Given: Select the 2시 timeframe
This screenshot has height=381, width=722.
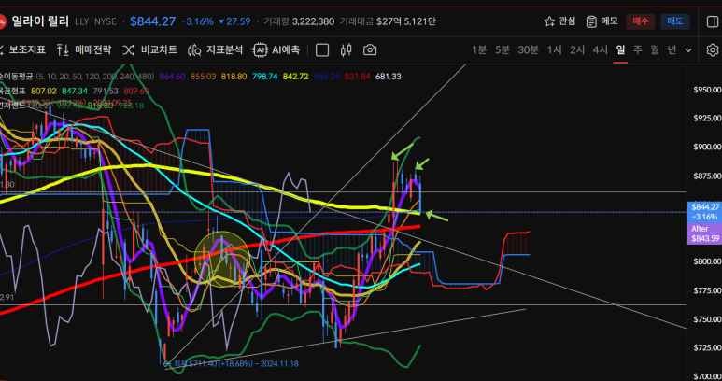Looking at the screenshot, I should [577, 49].
